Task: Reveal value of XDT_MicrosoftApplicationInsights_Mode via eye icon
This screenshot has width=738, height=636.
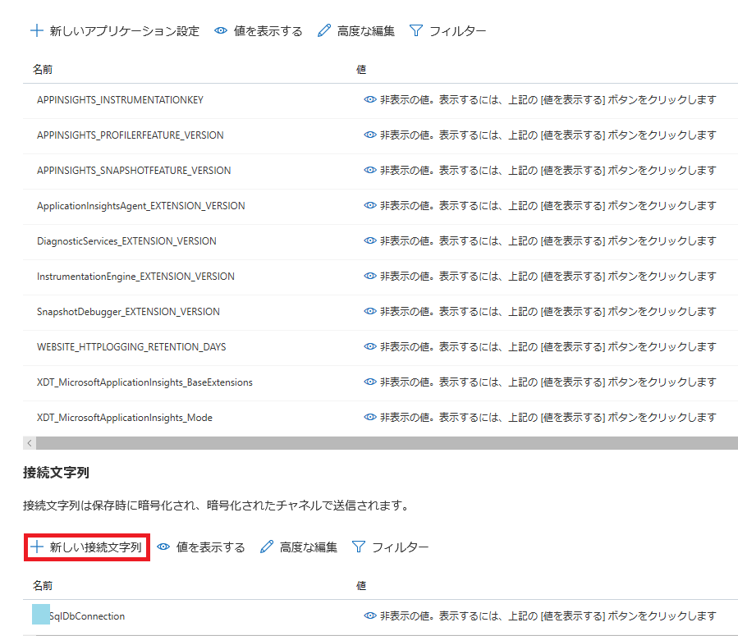Action: click(370, 417)
